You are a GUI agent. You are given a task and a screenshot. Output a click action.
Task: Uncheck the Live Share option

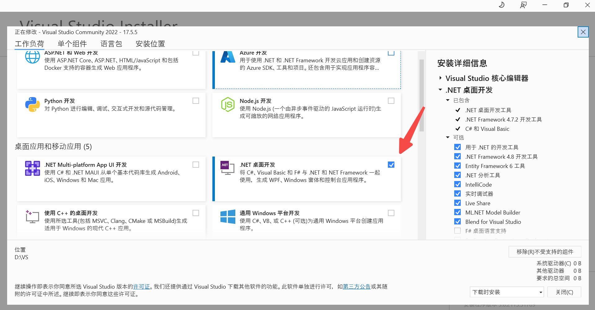pos(457,203)
